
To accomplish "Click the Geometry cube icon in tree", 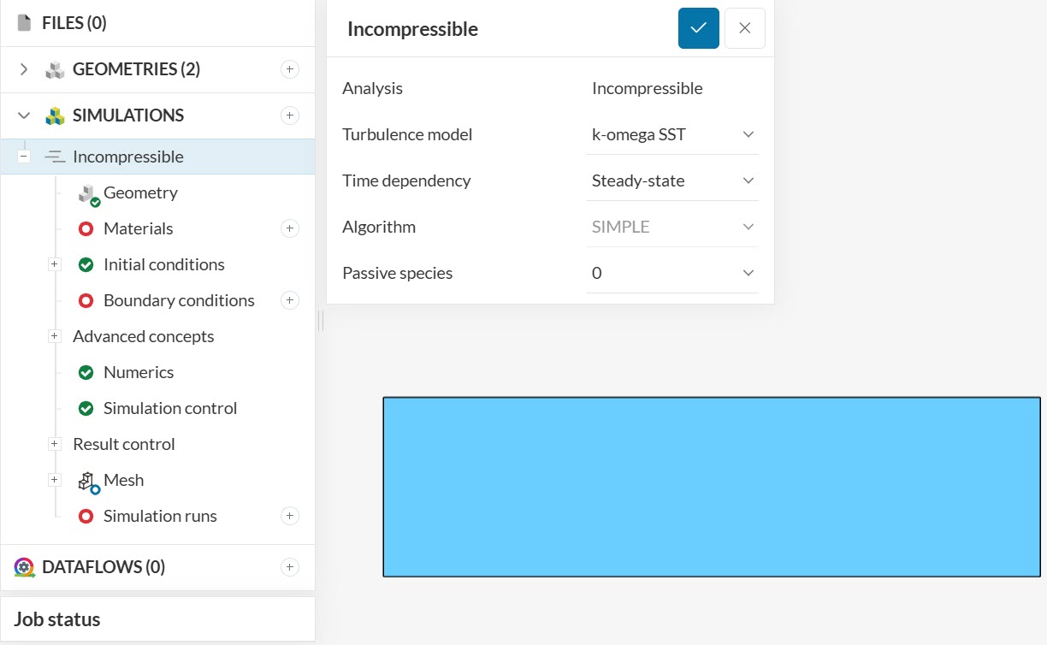I will click(x=88, y=194).
